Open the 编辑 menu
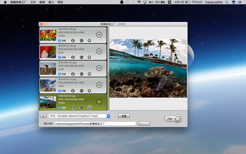This screenshot has height=154, width=246. [42, 2]
